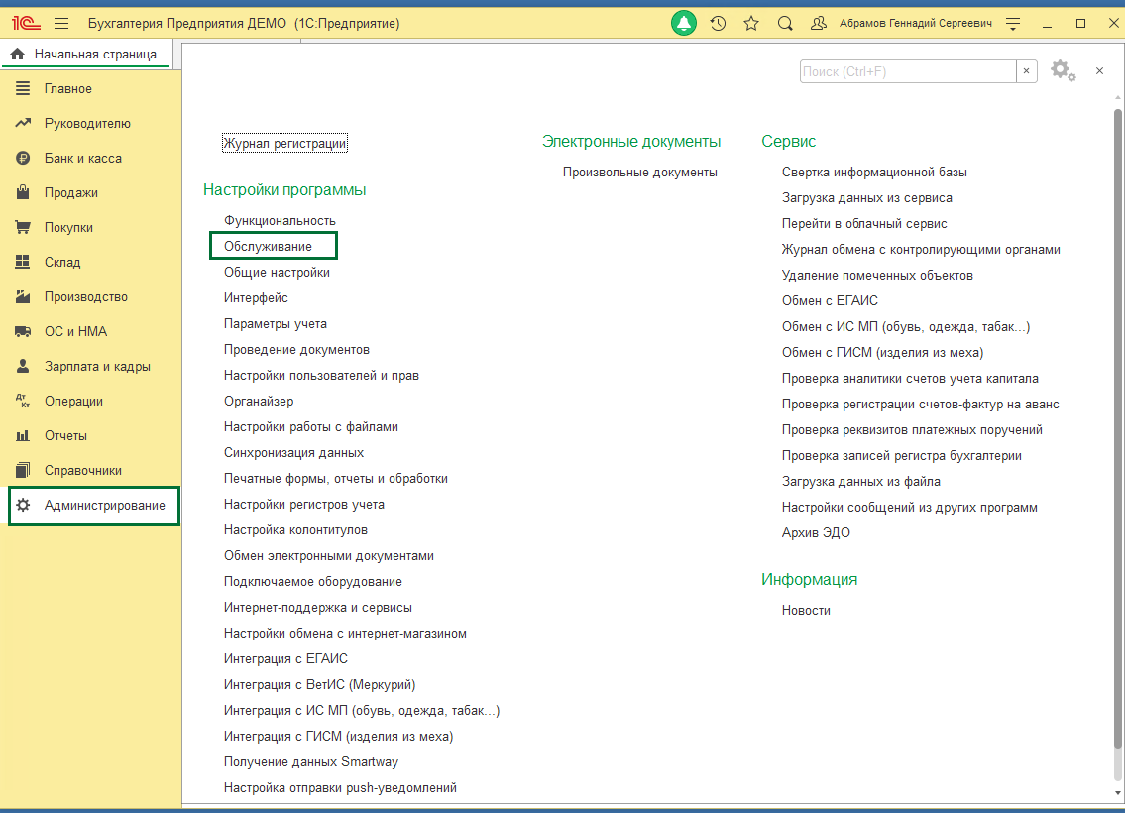Viewport: 1125px width, 813px height.
Task: Click in the Поиск (Ctrl+F) field
Action: pos(908,71)
